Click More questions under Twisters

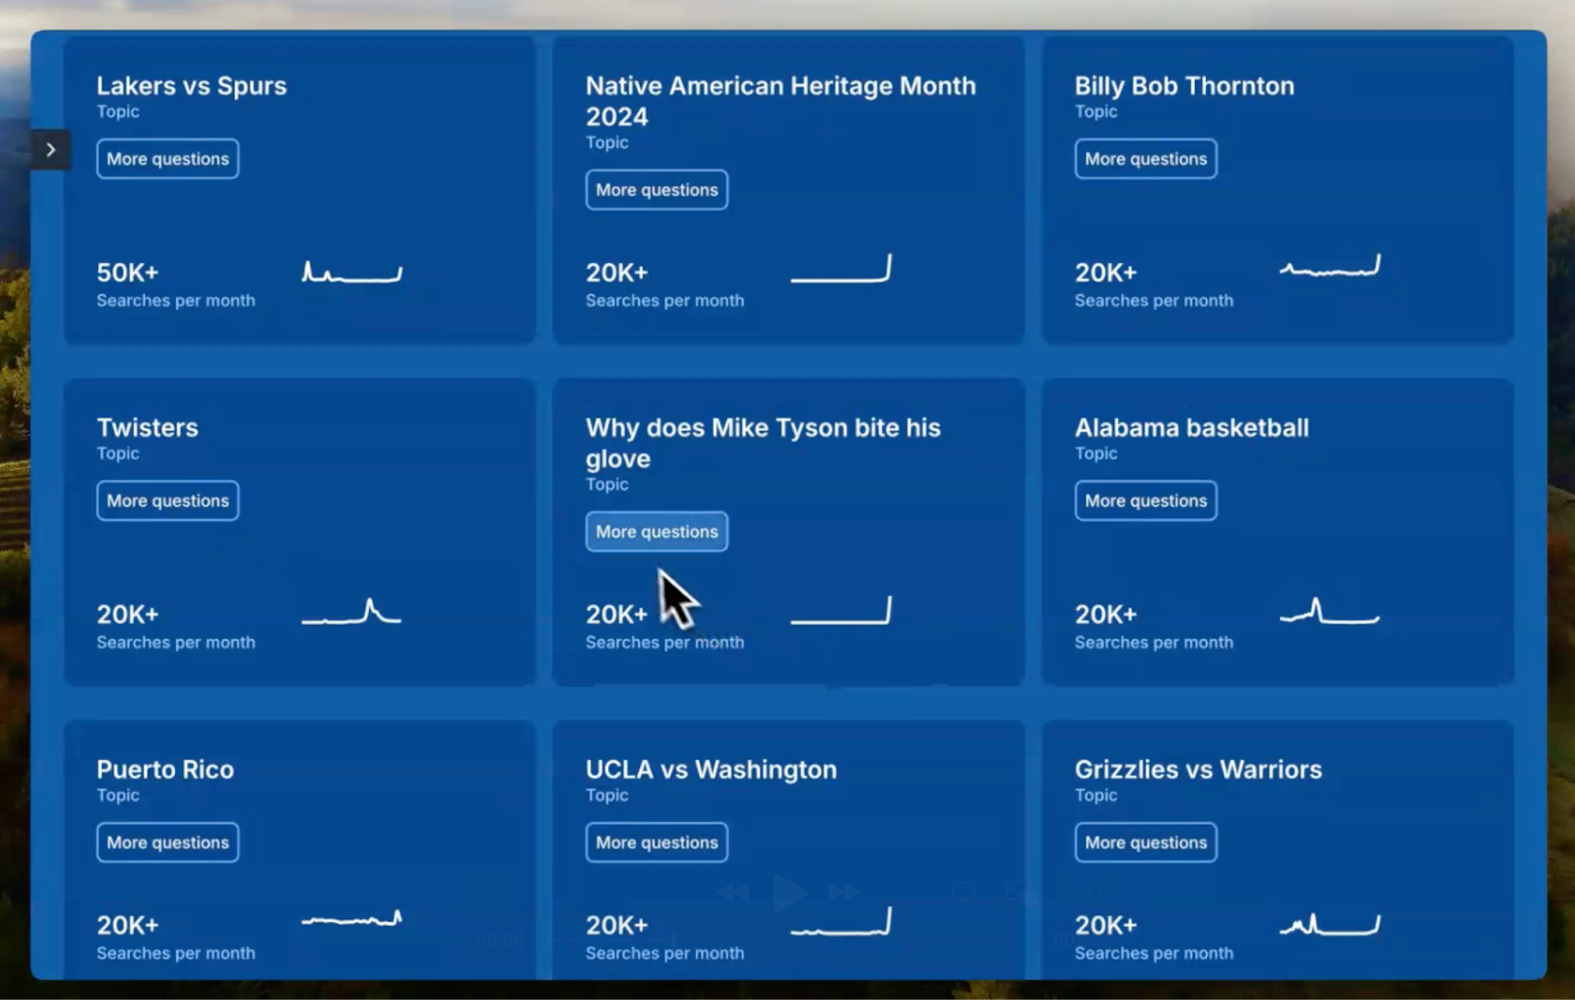167,501
